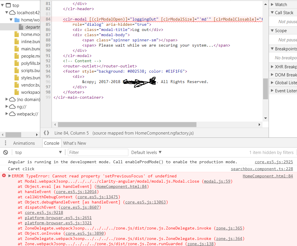Collapse the Call Stack section

pyautogui.click(x=272, y=12)
